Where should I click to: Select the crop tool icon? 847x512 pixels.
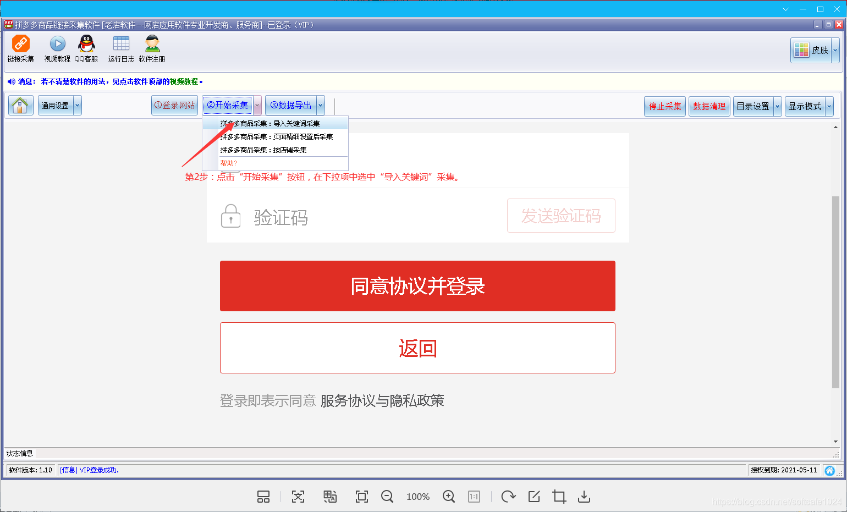coord(559,497)
